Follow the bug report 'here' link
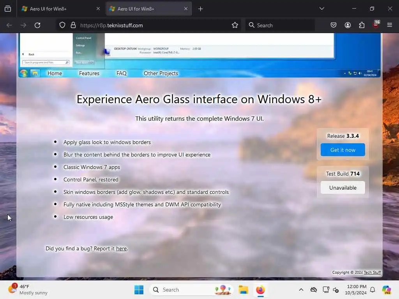Image resolution: width=399 pixels, height=299 pixels. [122, 249]
